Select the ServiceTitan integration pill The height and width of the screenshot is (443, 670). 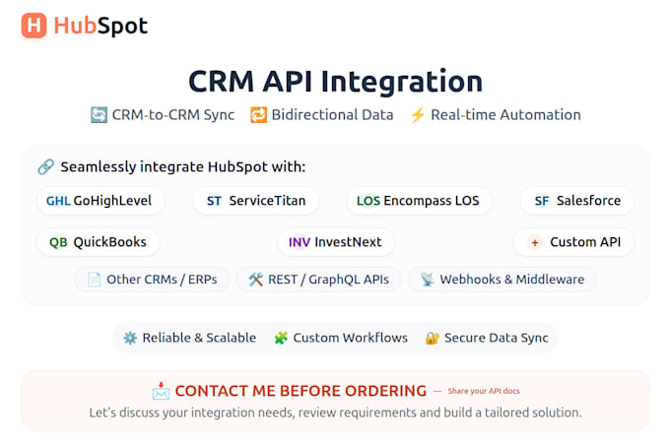coord(256,201)
